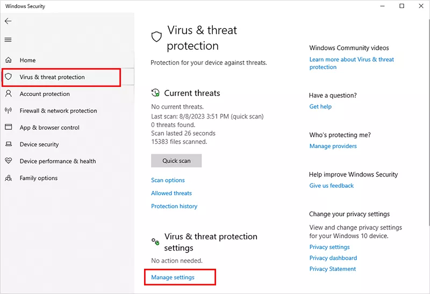
Task: Open Protection history link
Action: (x=174, y=206)
